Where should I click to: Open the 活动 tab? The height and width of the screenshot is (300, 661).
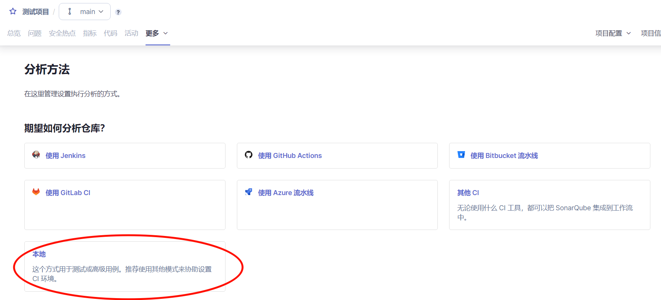[132, 33]
